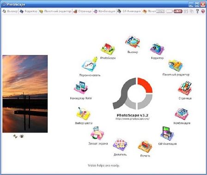Launch the Редактор camera icon in circle
This screenshot has width=207, height=175.
[157, 49]
